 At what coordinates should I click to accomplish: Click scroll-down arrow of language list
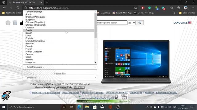[x=96, y=62]
